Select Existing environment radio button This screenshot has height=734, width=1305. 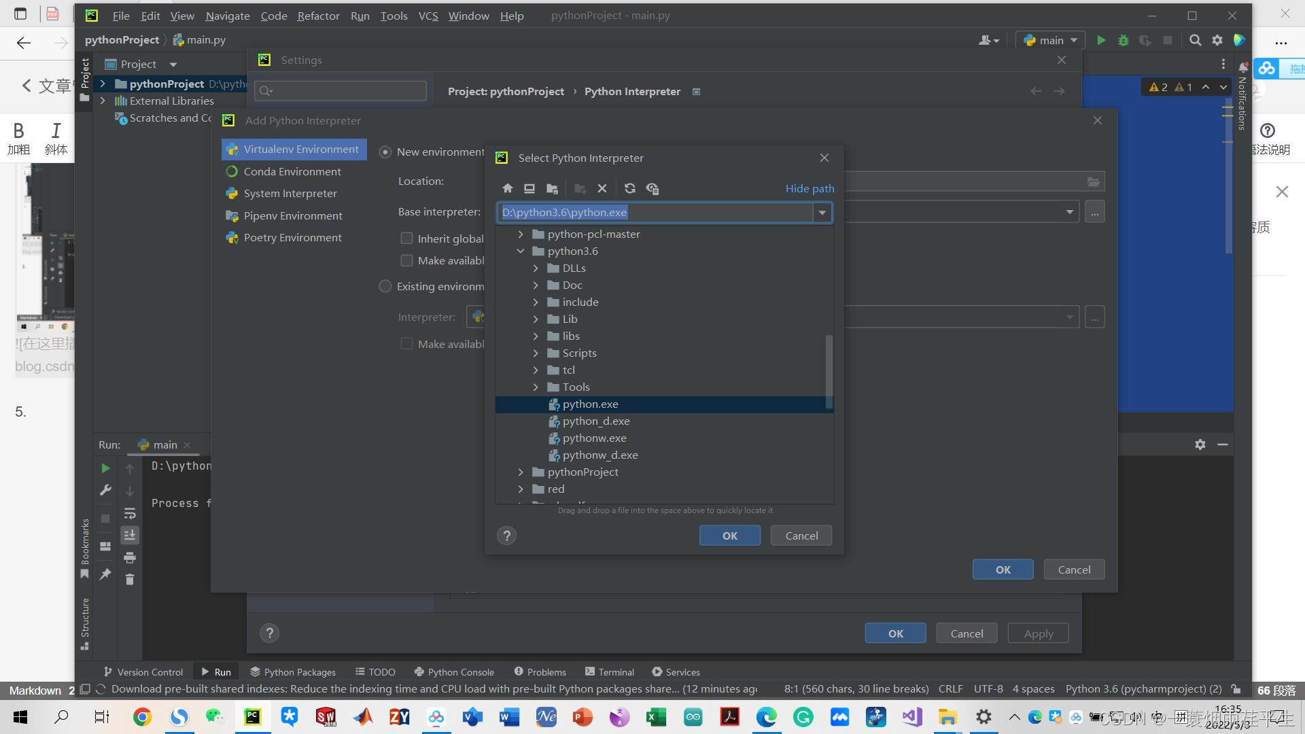[x=385, y=286]
